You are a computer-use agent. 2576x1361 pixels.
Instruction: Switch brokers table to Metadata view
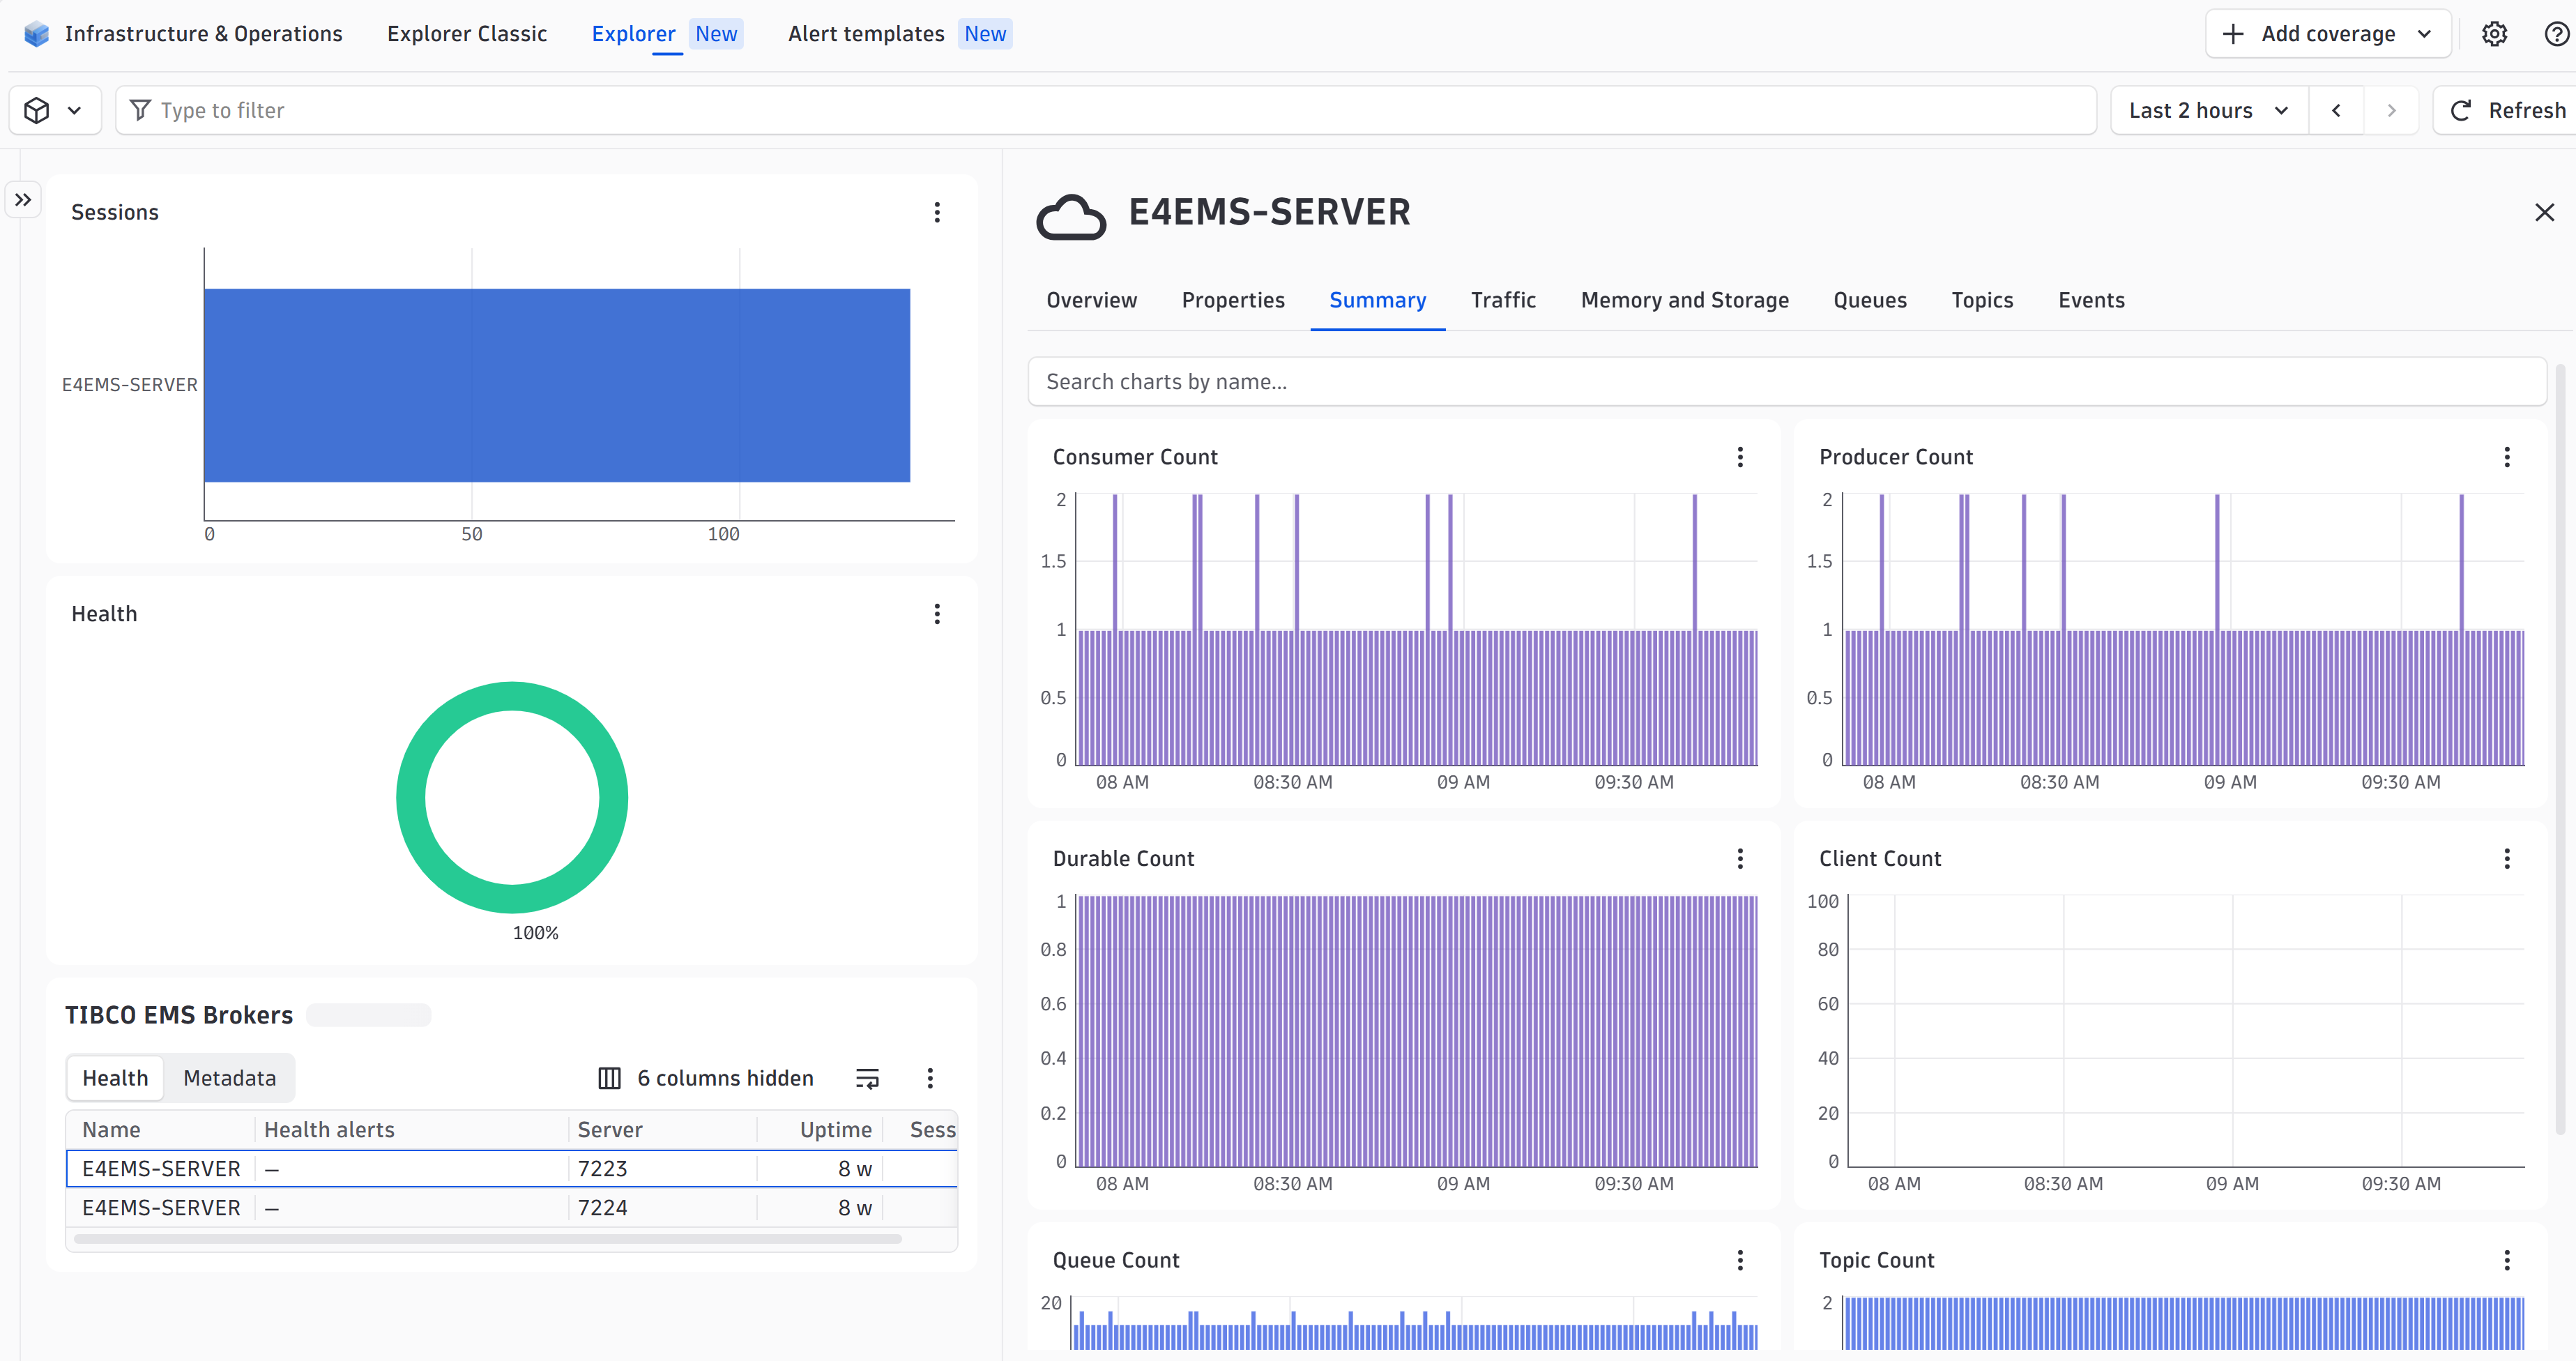tap(229, 1078)
